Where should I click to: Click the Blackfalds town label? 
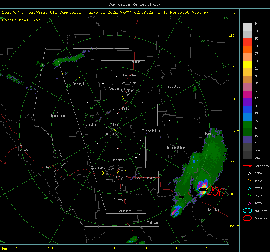(127, 83)
